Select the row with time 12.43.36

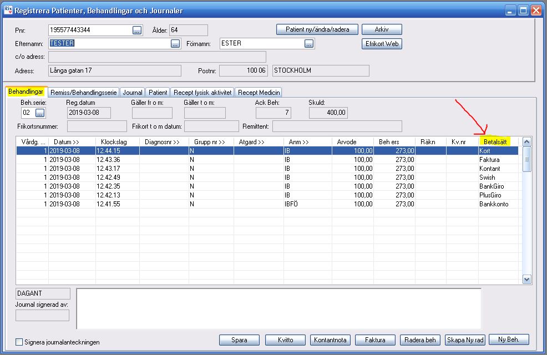pyautogui.click(x=267, y=160)
